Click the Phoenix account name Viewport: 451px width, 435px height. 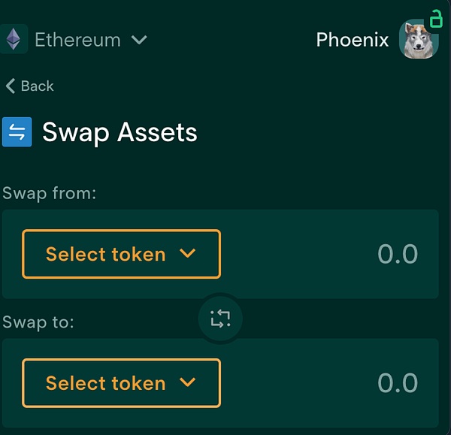click(x=353, y=39)
